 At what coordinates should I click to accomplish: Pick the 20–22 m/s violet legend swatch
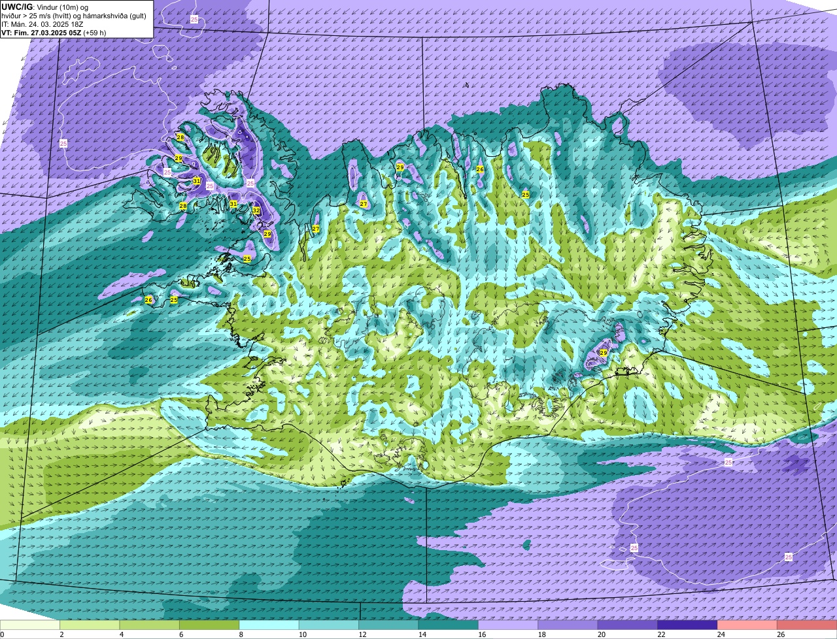628,625
